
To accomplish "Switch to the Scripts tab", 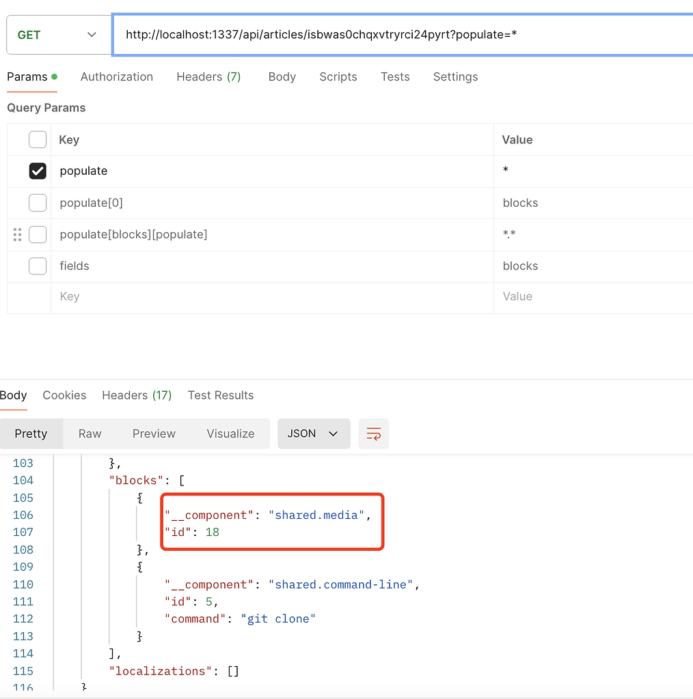I will click(338, 76).
